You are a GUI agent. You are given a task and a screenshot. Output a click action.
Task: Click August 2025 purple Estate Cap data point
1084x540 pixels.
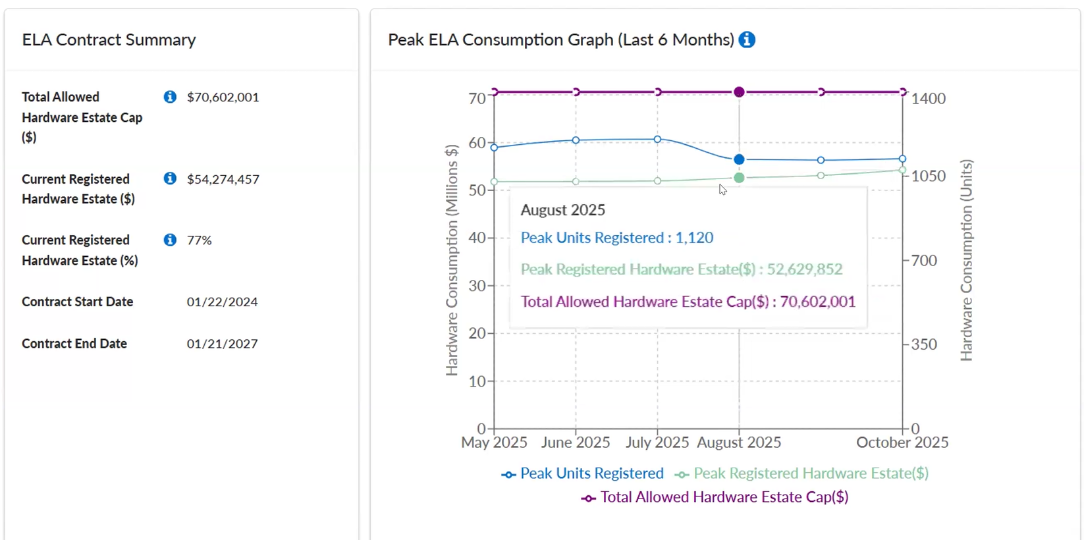739,92
